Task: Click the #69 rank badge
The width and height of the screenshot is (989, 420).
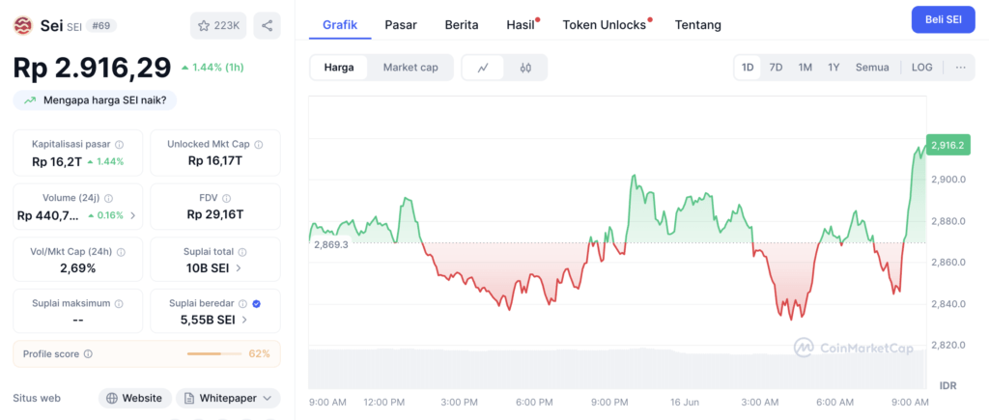Action: tap(100, 26)
